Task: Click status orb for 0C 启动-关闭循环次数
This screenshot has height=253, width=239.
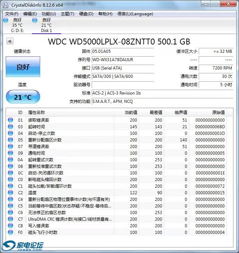Action: pos(10,173)
